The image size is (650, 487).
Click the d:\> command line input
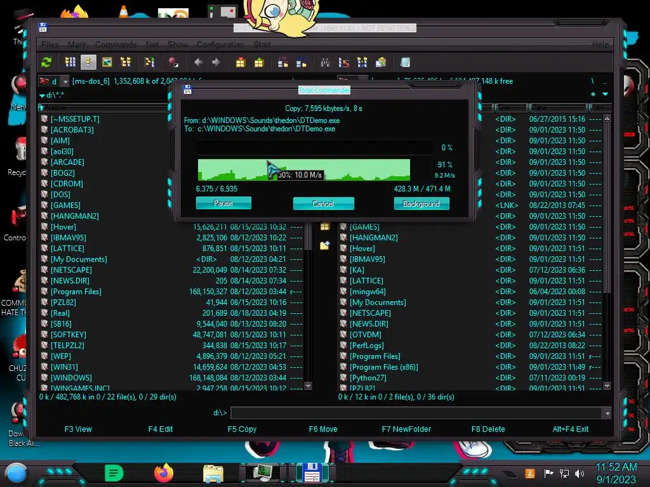coord(416,413)
